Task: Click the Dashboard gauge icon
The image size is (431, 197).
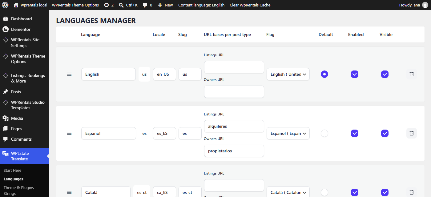Action: point(6,19)
